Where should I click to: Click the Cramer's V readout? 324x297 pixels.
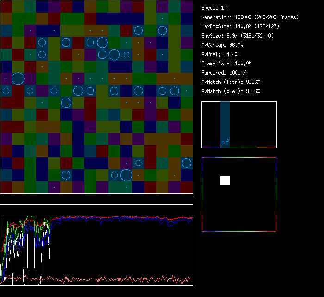pyautogui.click(x=227, y=63)
